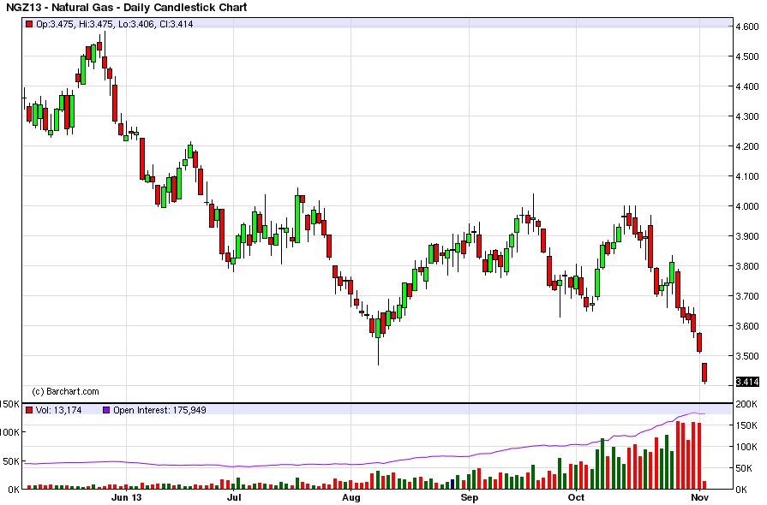Click the '(c) Barchart.com' credit text
The image size is (767, 505).
[65, 392]
